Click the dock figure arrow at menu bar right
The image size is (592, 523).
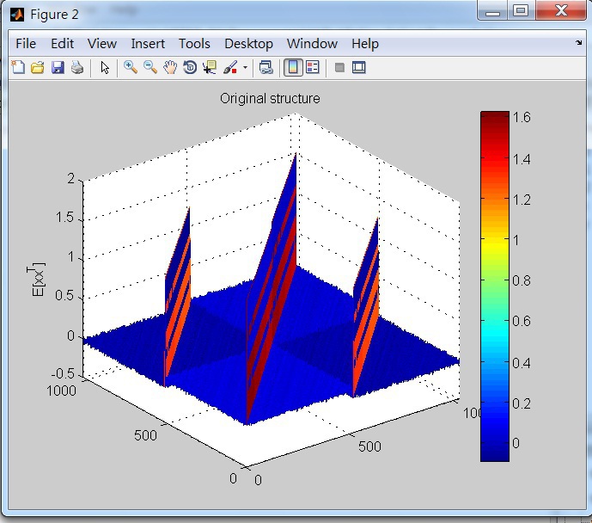tap(578, 42)
